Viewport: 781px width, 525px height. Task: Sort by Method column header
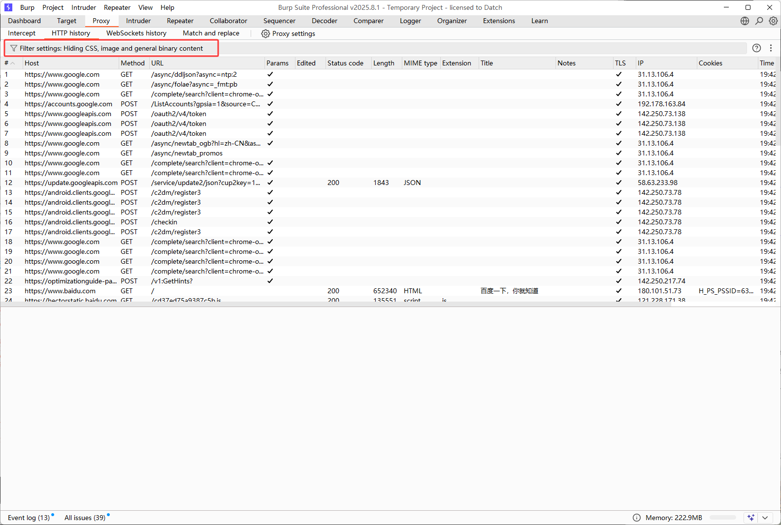point(133,63)
